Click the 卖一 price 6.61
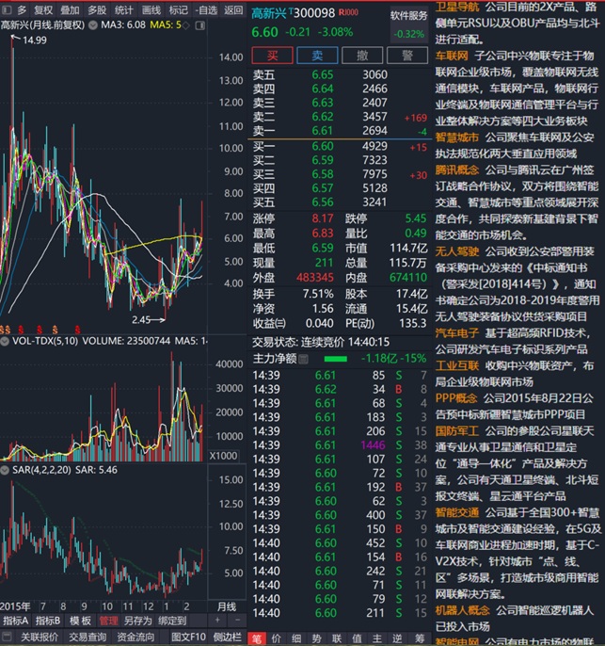This screenshot has height=646, width=605. point(322,131)
